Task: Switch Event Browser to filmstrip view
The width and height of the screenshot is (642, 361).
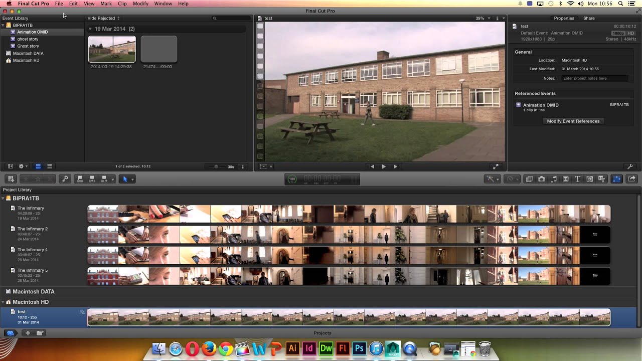Action: pyautogui.click(x=38, y=166)
